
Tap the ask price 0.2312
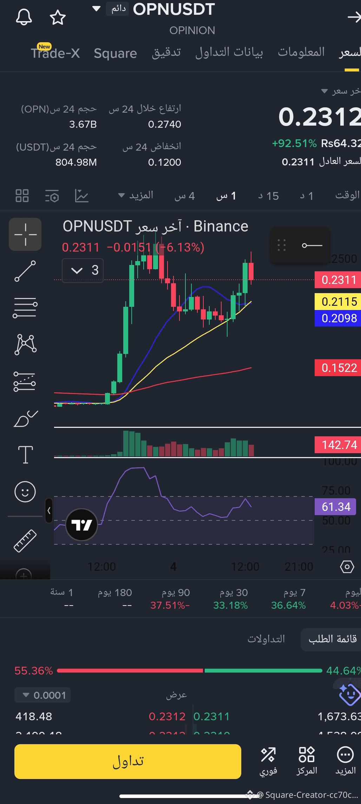[x=167, y=716]
